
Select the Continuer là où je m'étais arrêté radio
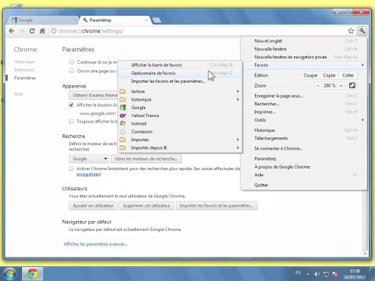coord(71,62)
